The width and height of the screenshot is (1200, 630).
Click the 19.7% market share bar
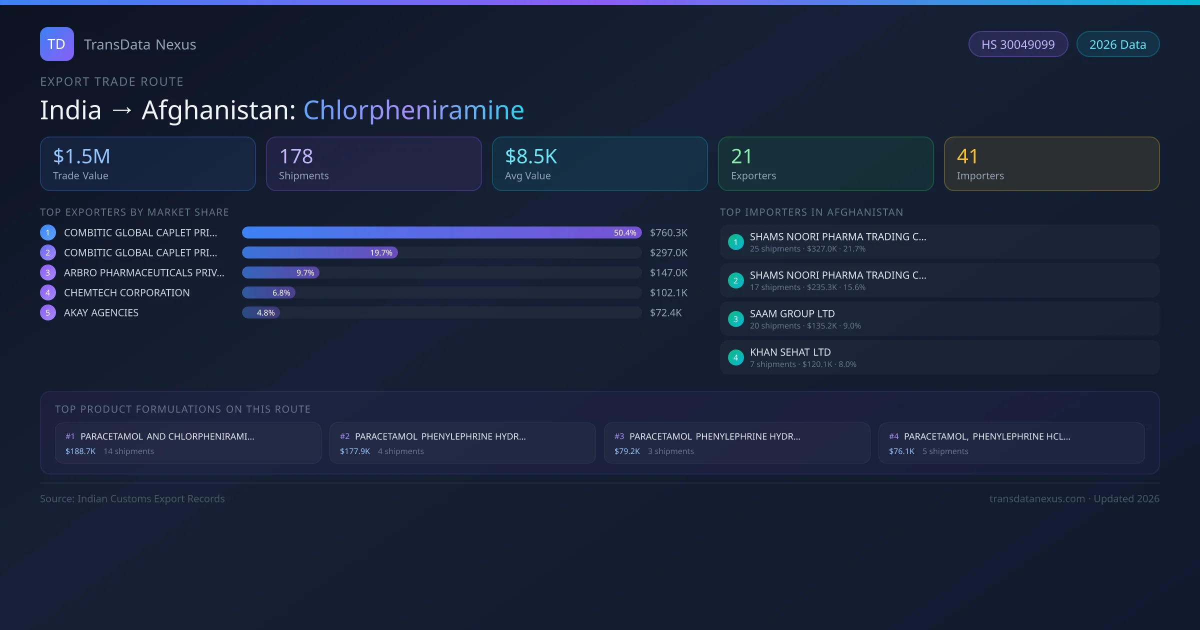(320, 252)
